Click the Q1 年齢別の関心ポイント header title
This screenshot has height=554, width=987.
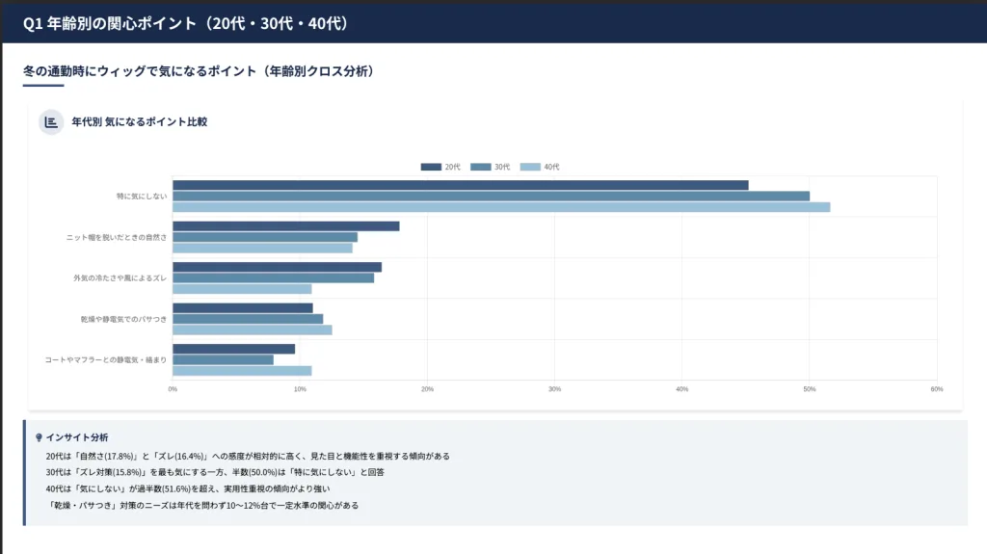(x=185, y=22)
